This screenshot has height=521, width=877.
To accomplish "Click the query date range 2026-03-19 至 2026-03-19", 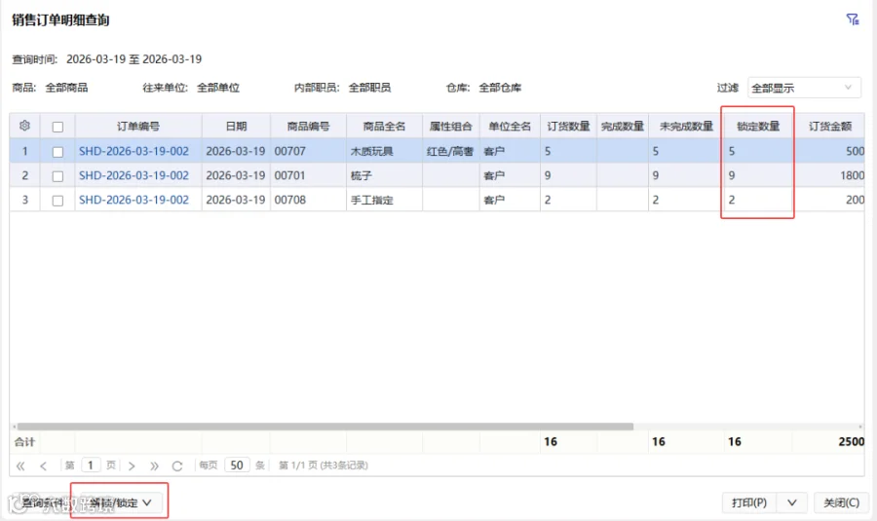I will tap(133, 59).
